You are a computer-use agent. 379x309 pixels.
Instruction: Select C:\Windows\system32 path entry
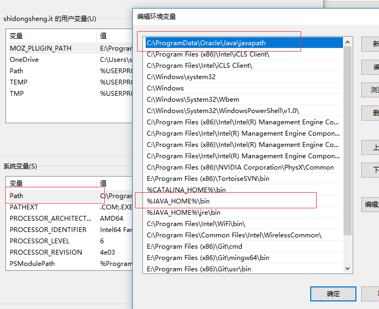point(244,77)
